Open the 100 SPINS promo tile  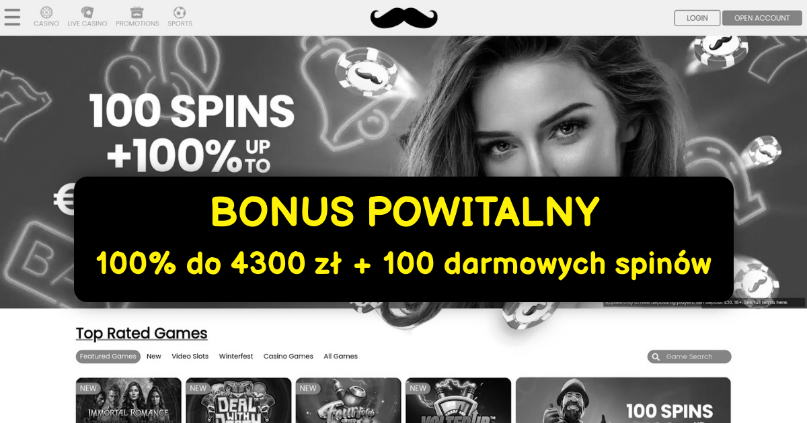click(x=623, y=400)
